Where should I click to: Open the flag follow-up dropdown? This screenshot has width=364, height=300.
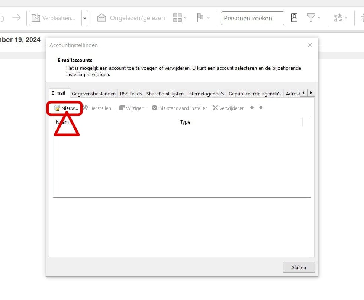click(x=203, y=17)
